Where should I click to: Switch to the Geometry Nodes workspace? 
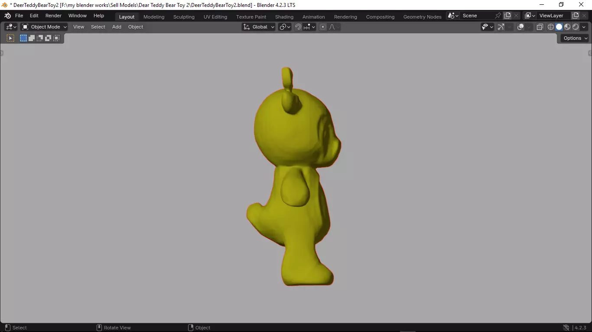coord(422,17)
